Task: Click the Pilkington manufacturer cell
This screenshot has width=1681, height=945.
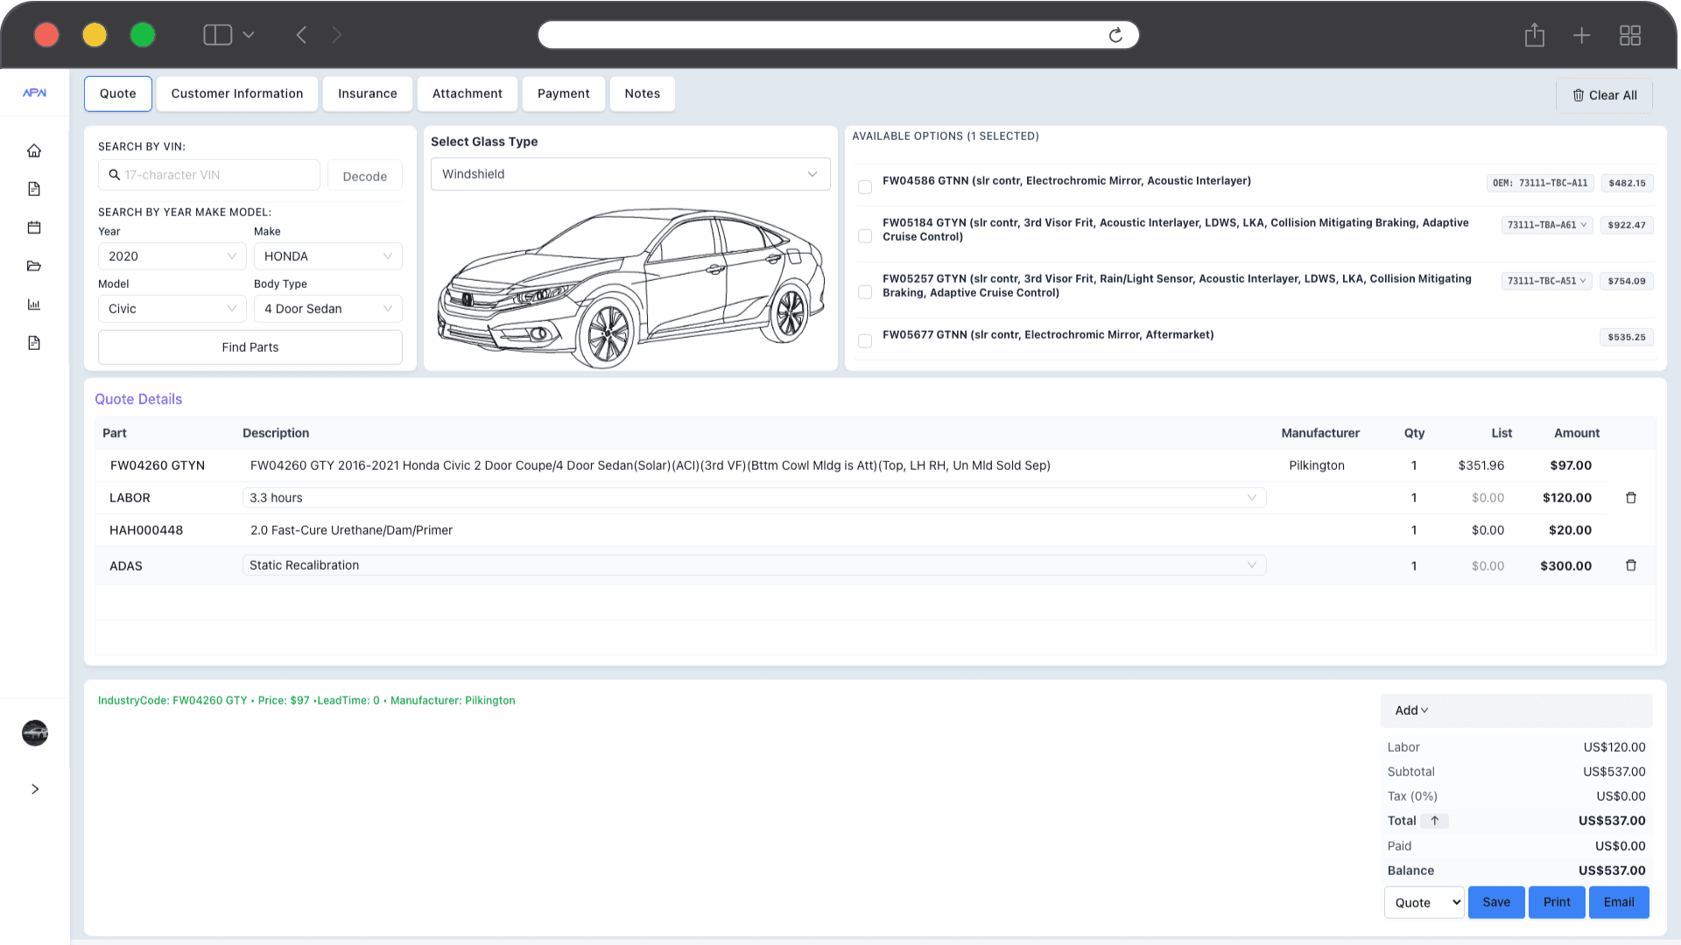Action: 1317,465
